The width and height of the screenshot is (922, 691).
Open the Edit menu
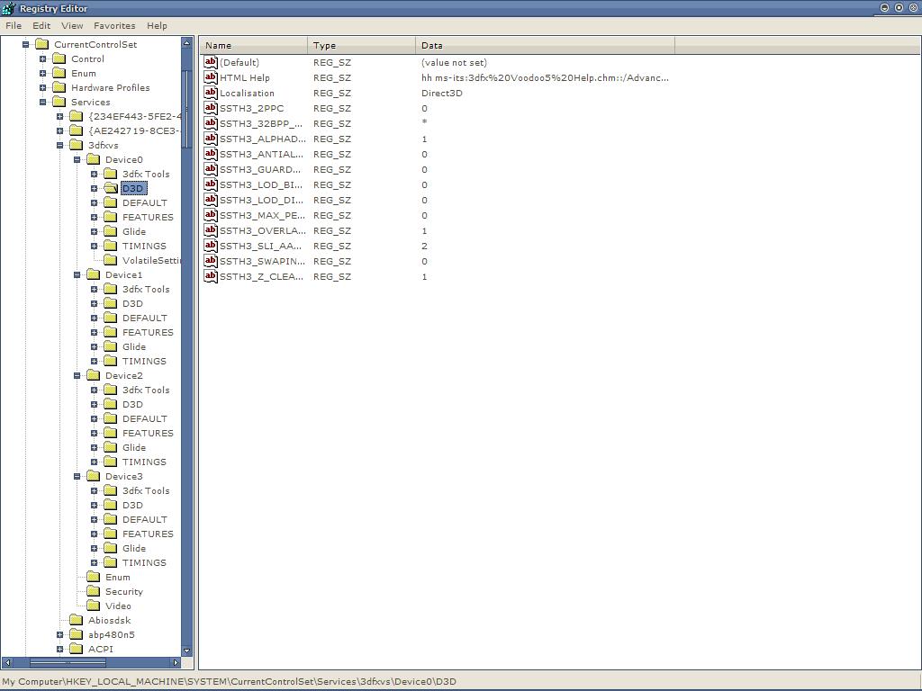coord(41,26)
